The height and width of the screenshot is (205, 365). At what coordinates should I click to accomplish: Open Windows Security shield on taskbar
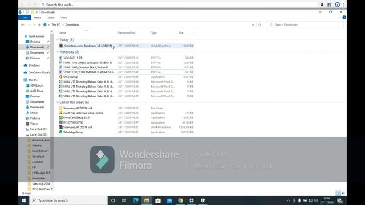click(203, 200)
